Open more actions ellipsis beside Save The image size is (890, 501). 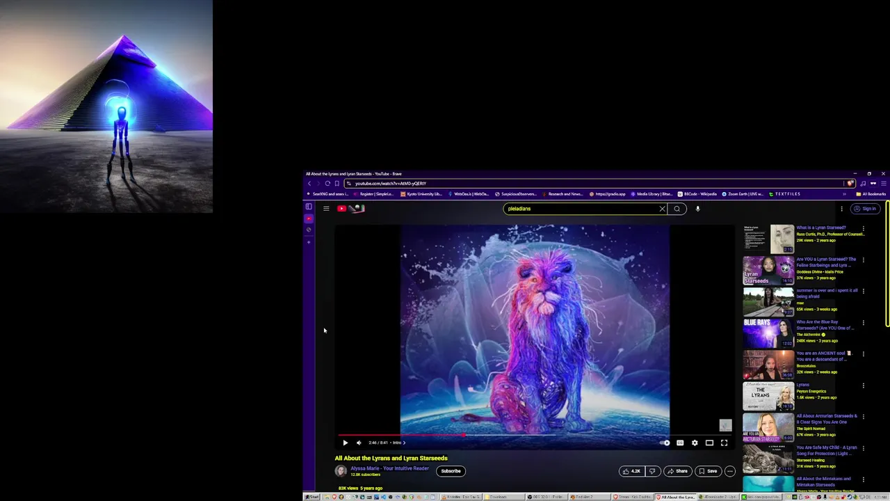(x=729, y=471)
